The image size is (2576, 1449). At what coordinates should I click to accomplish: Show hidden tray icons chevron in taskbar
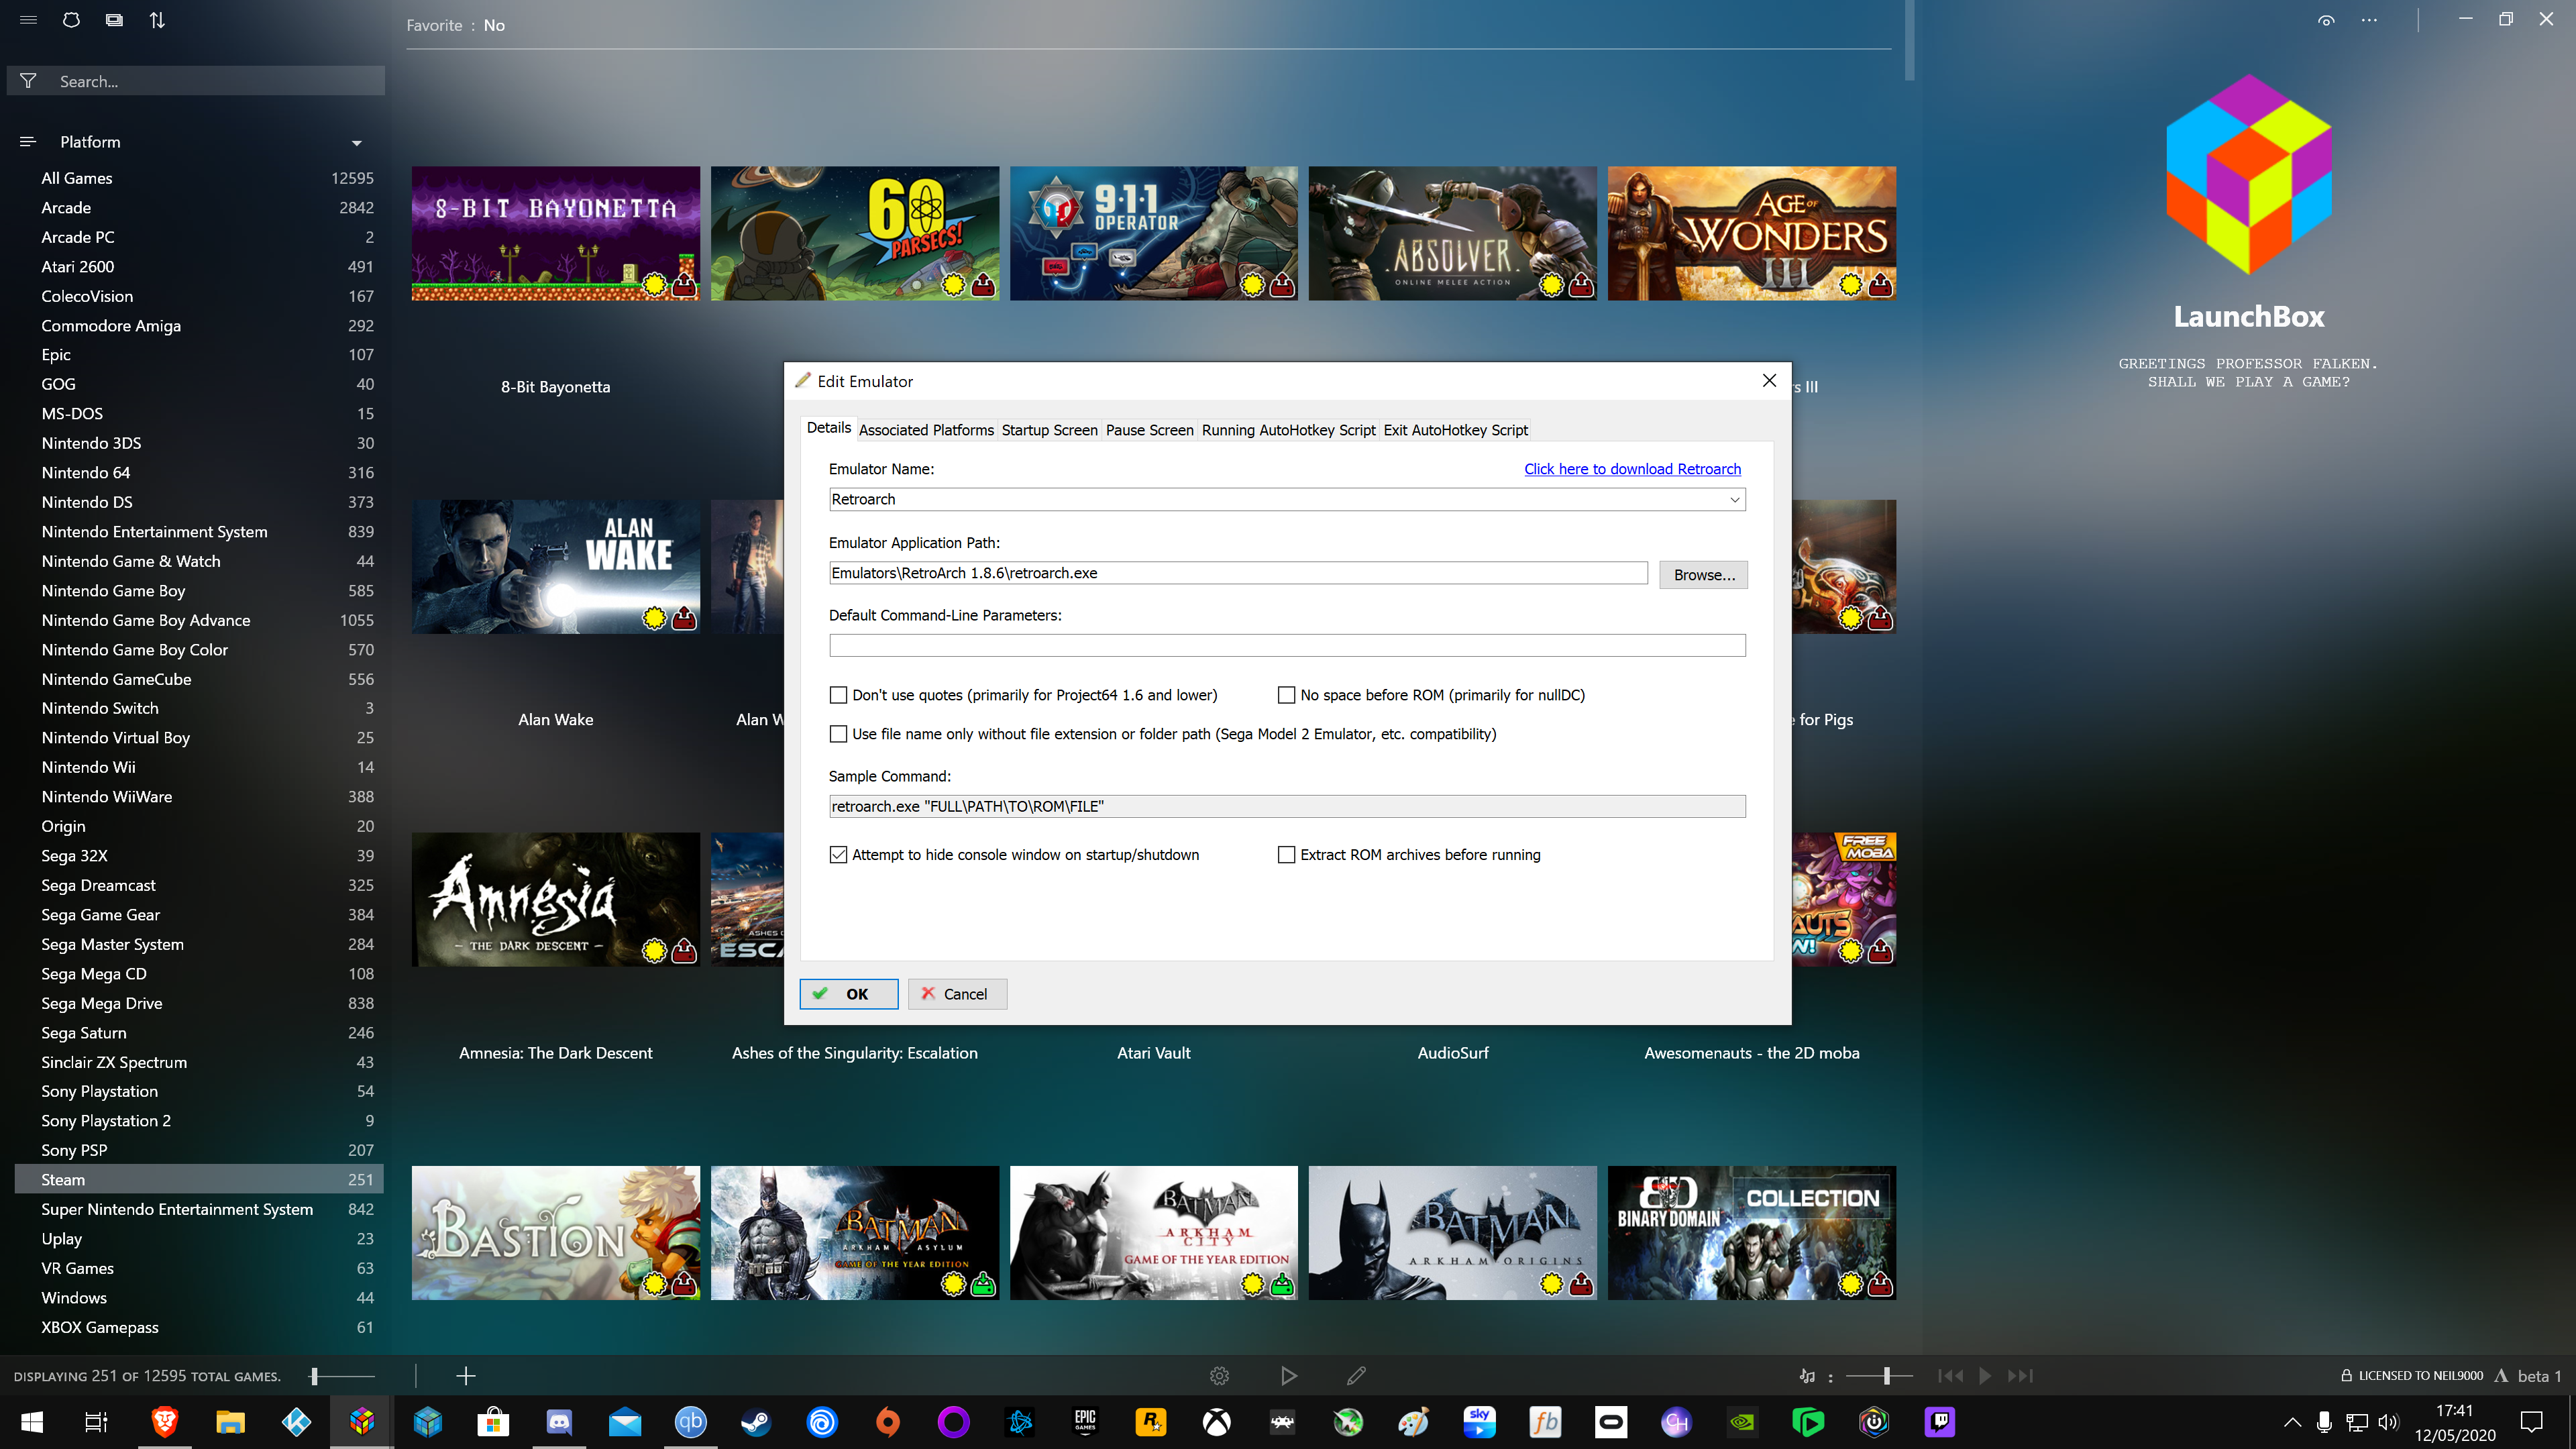[x=2292, y=1422]
